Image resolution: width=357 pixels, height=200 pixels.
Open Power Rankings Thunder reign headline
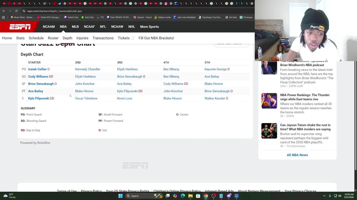[x=305, y=97]
